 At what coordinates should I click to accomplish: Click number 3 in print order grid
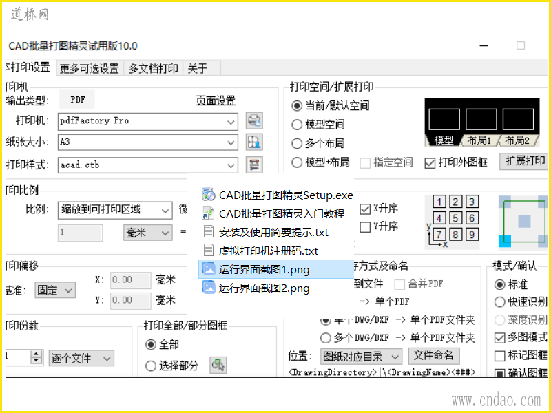point(472,202)
